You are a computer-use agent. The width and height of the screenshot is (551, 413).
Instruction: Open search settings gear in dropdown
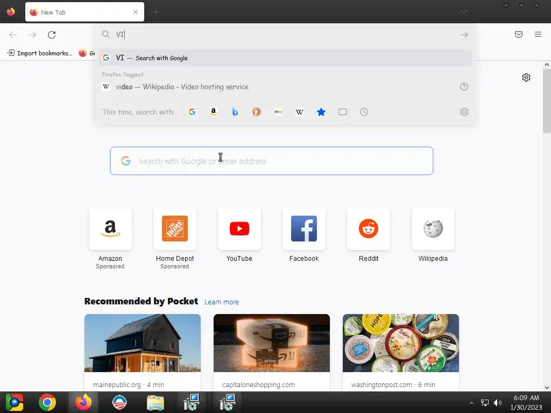(464, 112)
